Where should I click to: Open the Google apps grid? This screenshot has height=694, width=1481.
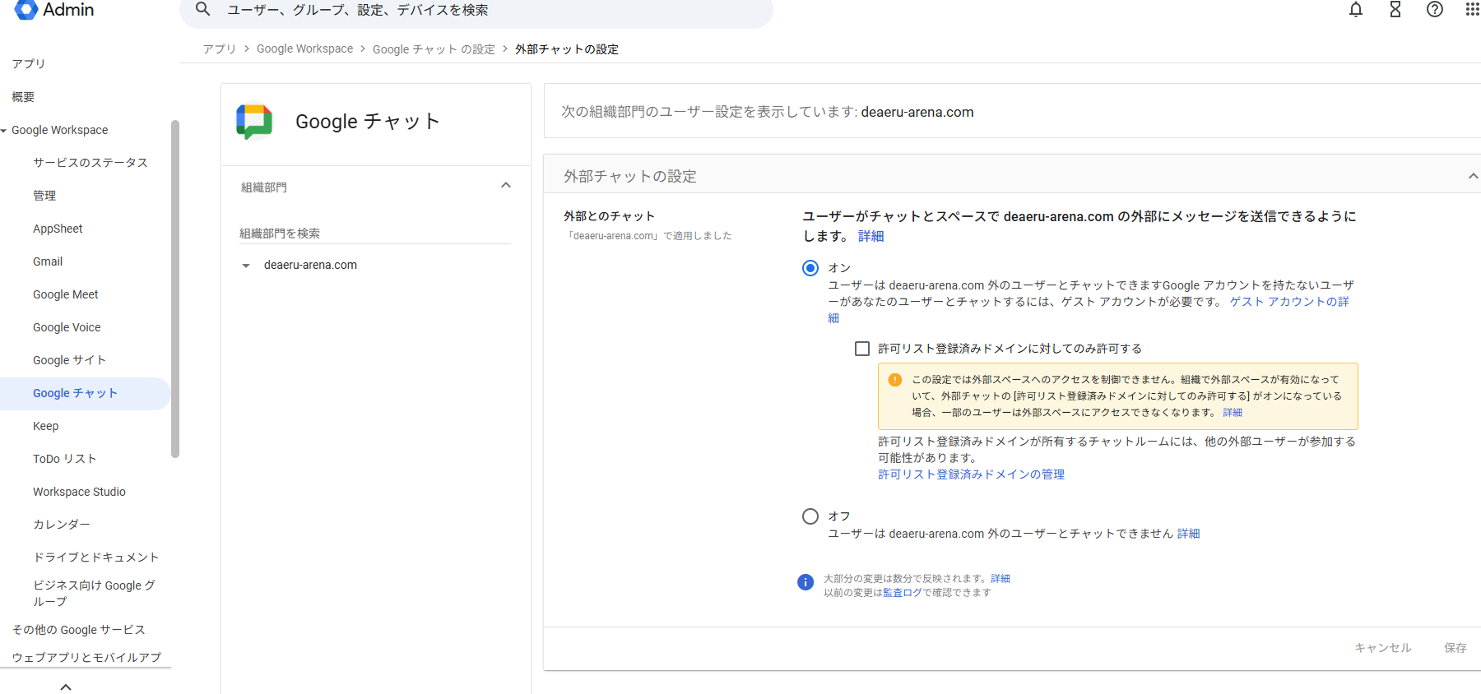pos(1473,10)
